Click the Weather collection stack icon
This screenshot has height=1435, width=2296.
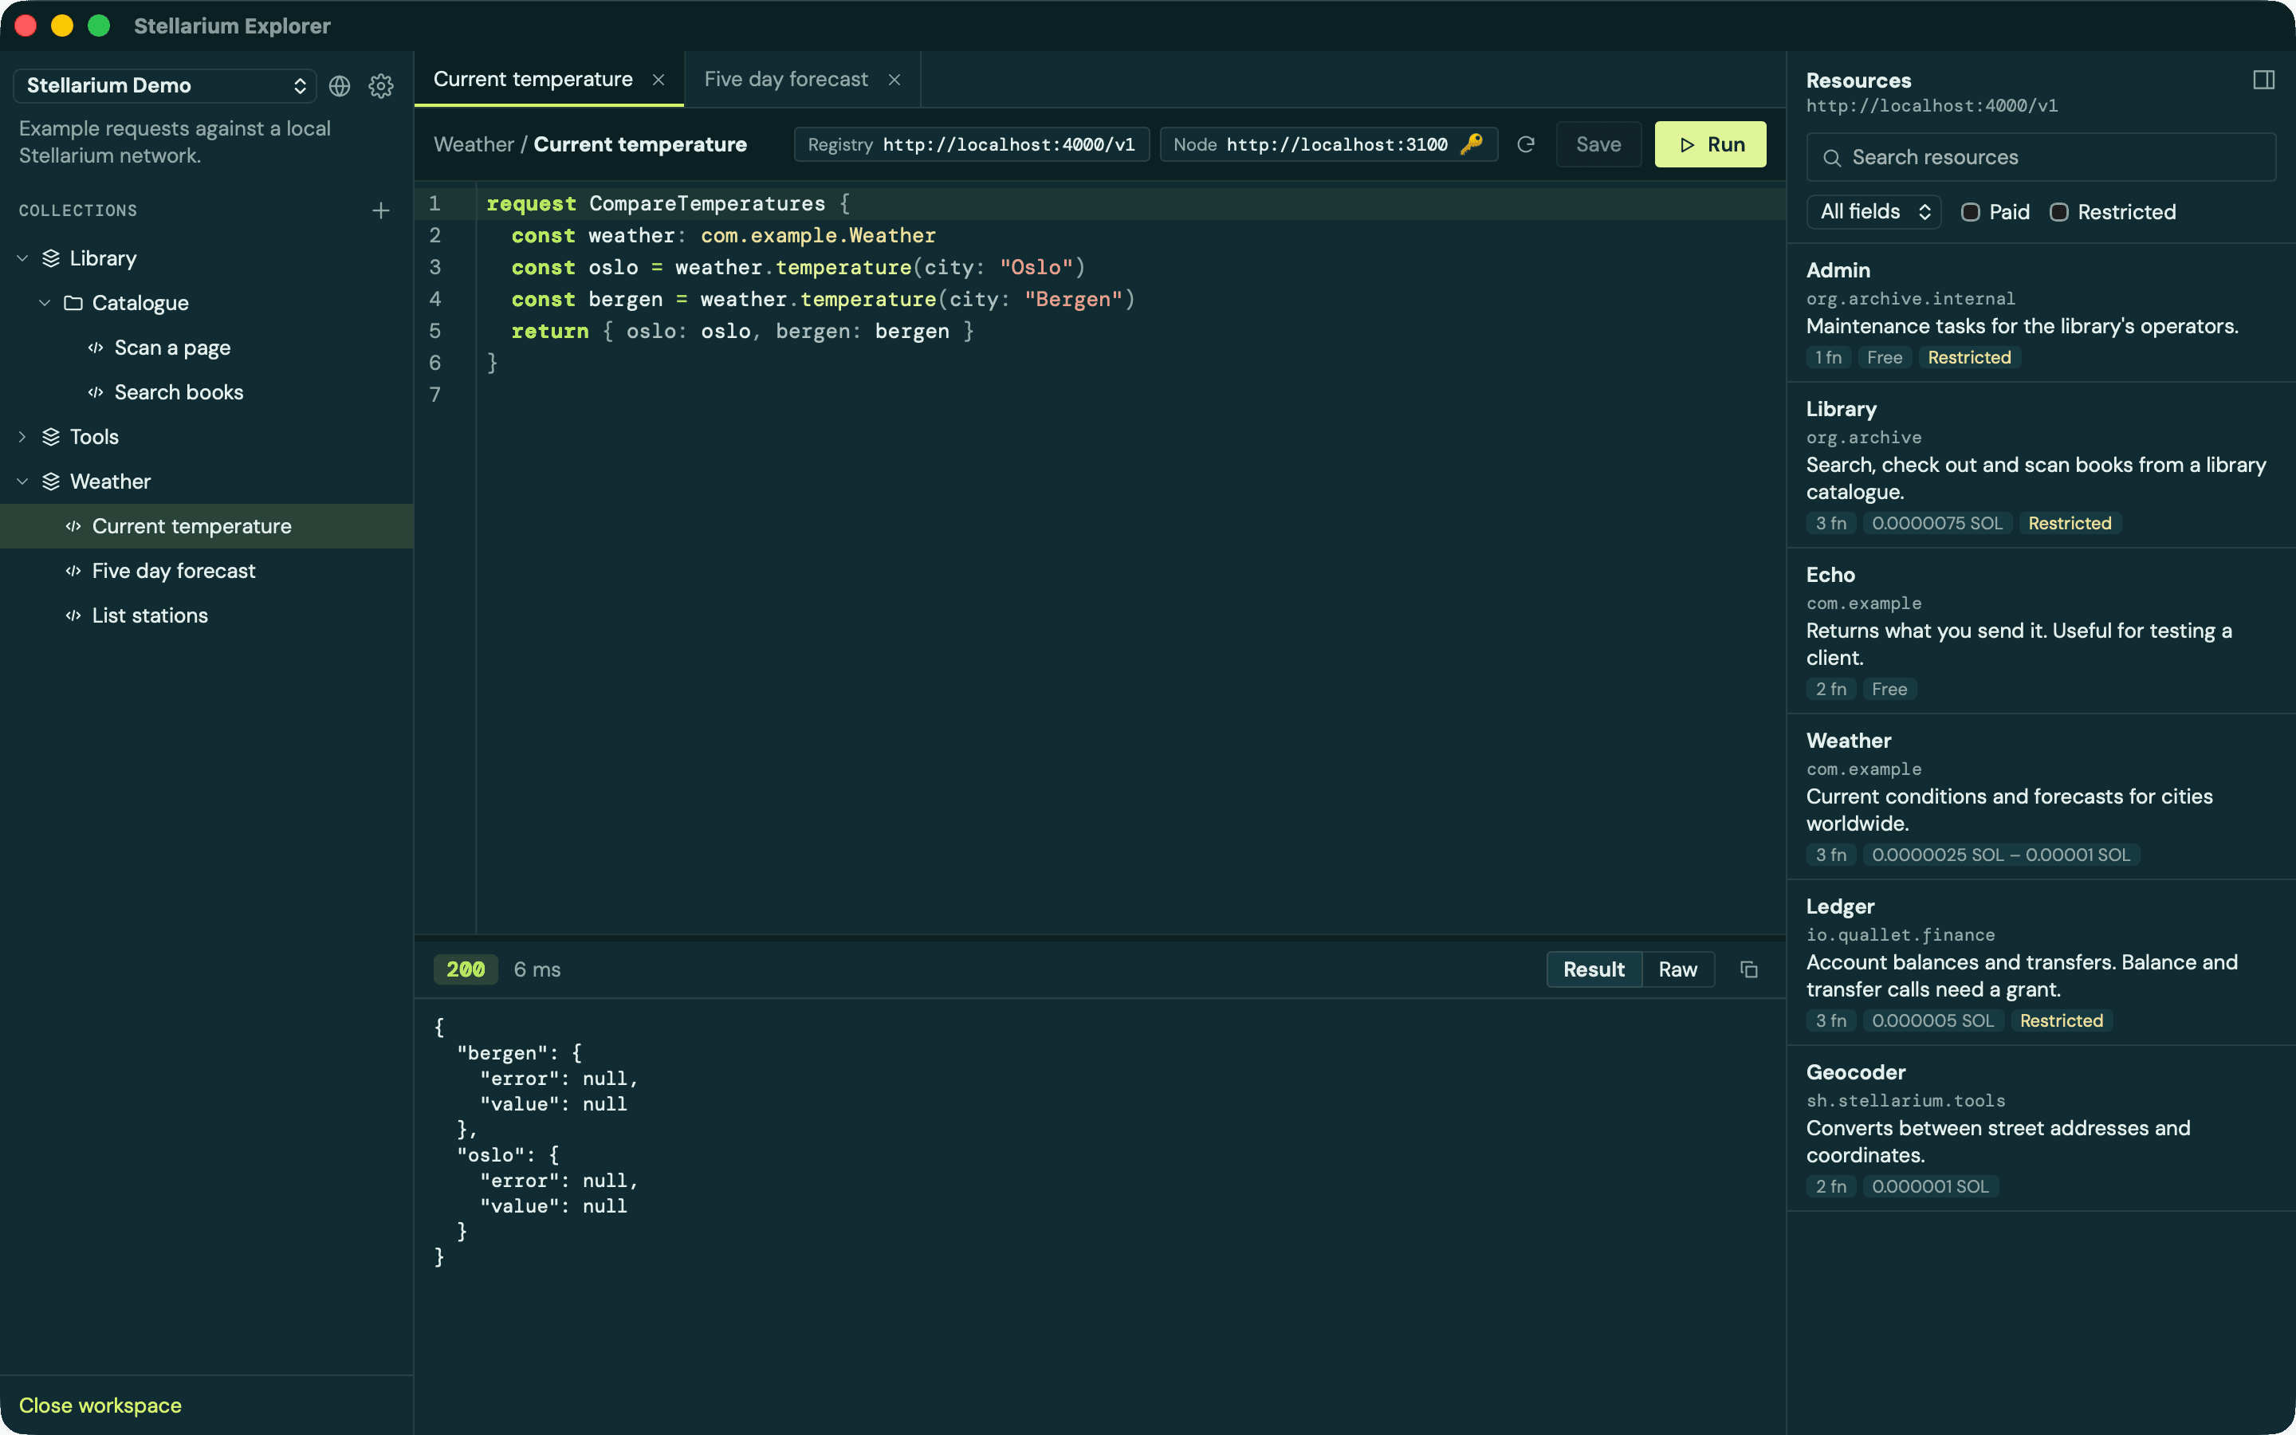[51, 482]
